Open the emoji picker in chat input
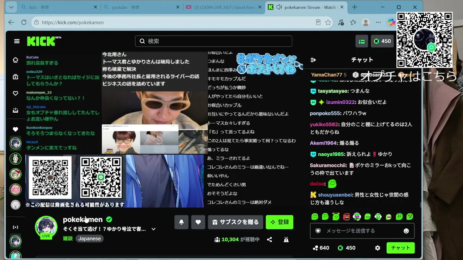Image resolution: width=463 pixels, height=260 pixels. (x=406, y=231)
